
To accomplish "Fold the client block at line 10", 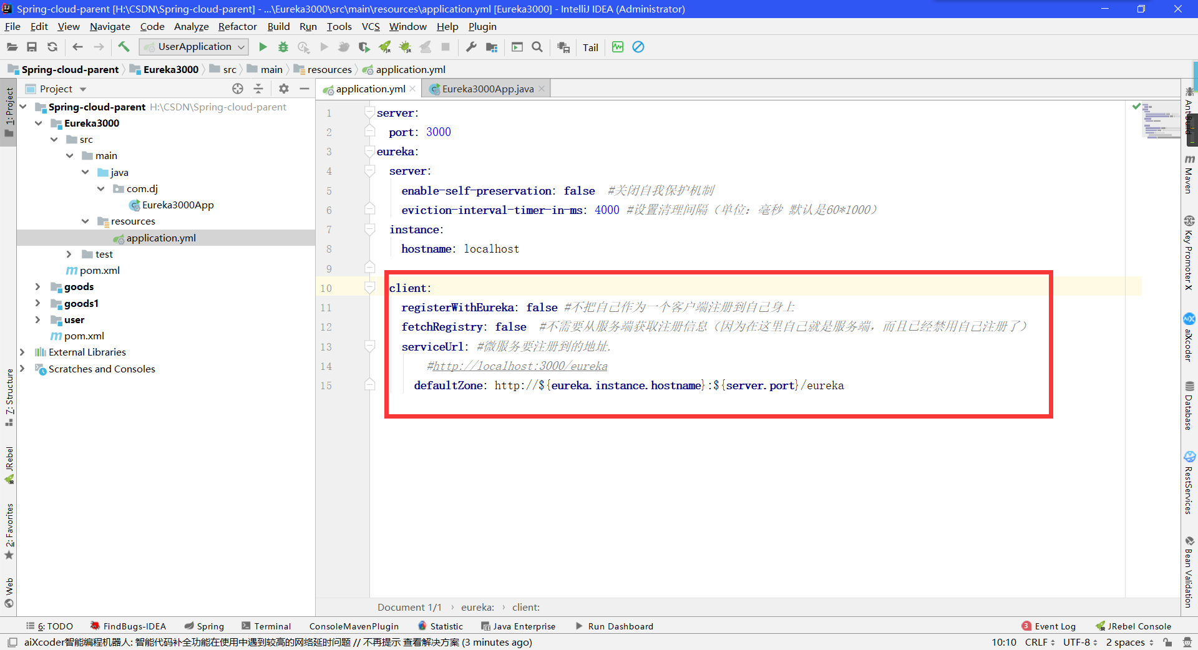I will click(369, 288).
